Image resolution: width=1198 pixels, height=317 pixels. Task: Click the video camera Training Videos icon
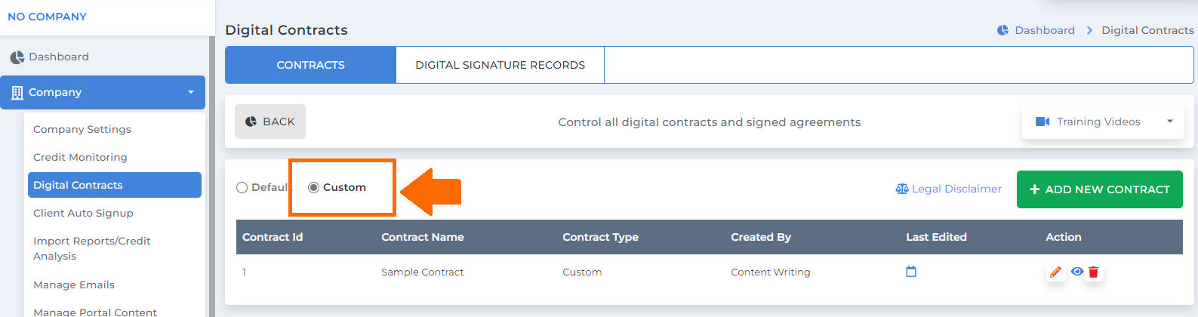point(1042,122)
